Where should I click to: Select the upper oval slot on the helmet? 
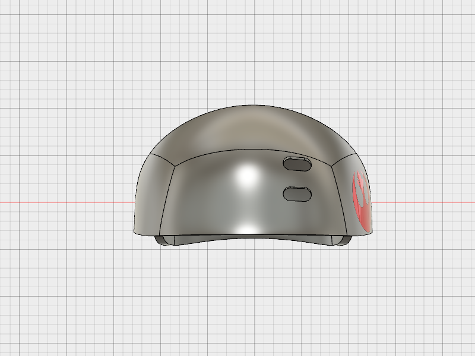tap(297, 164)
